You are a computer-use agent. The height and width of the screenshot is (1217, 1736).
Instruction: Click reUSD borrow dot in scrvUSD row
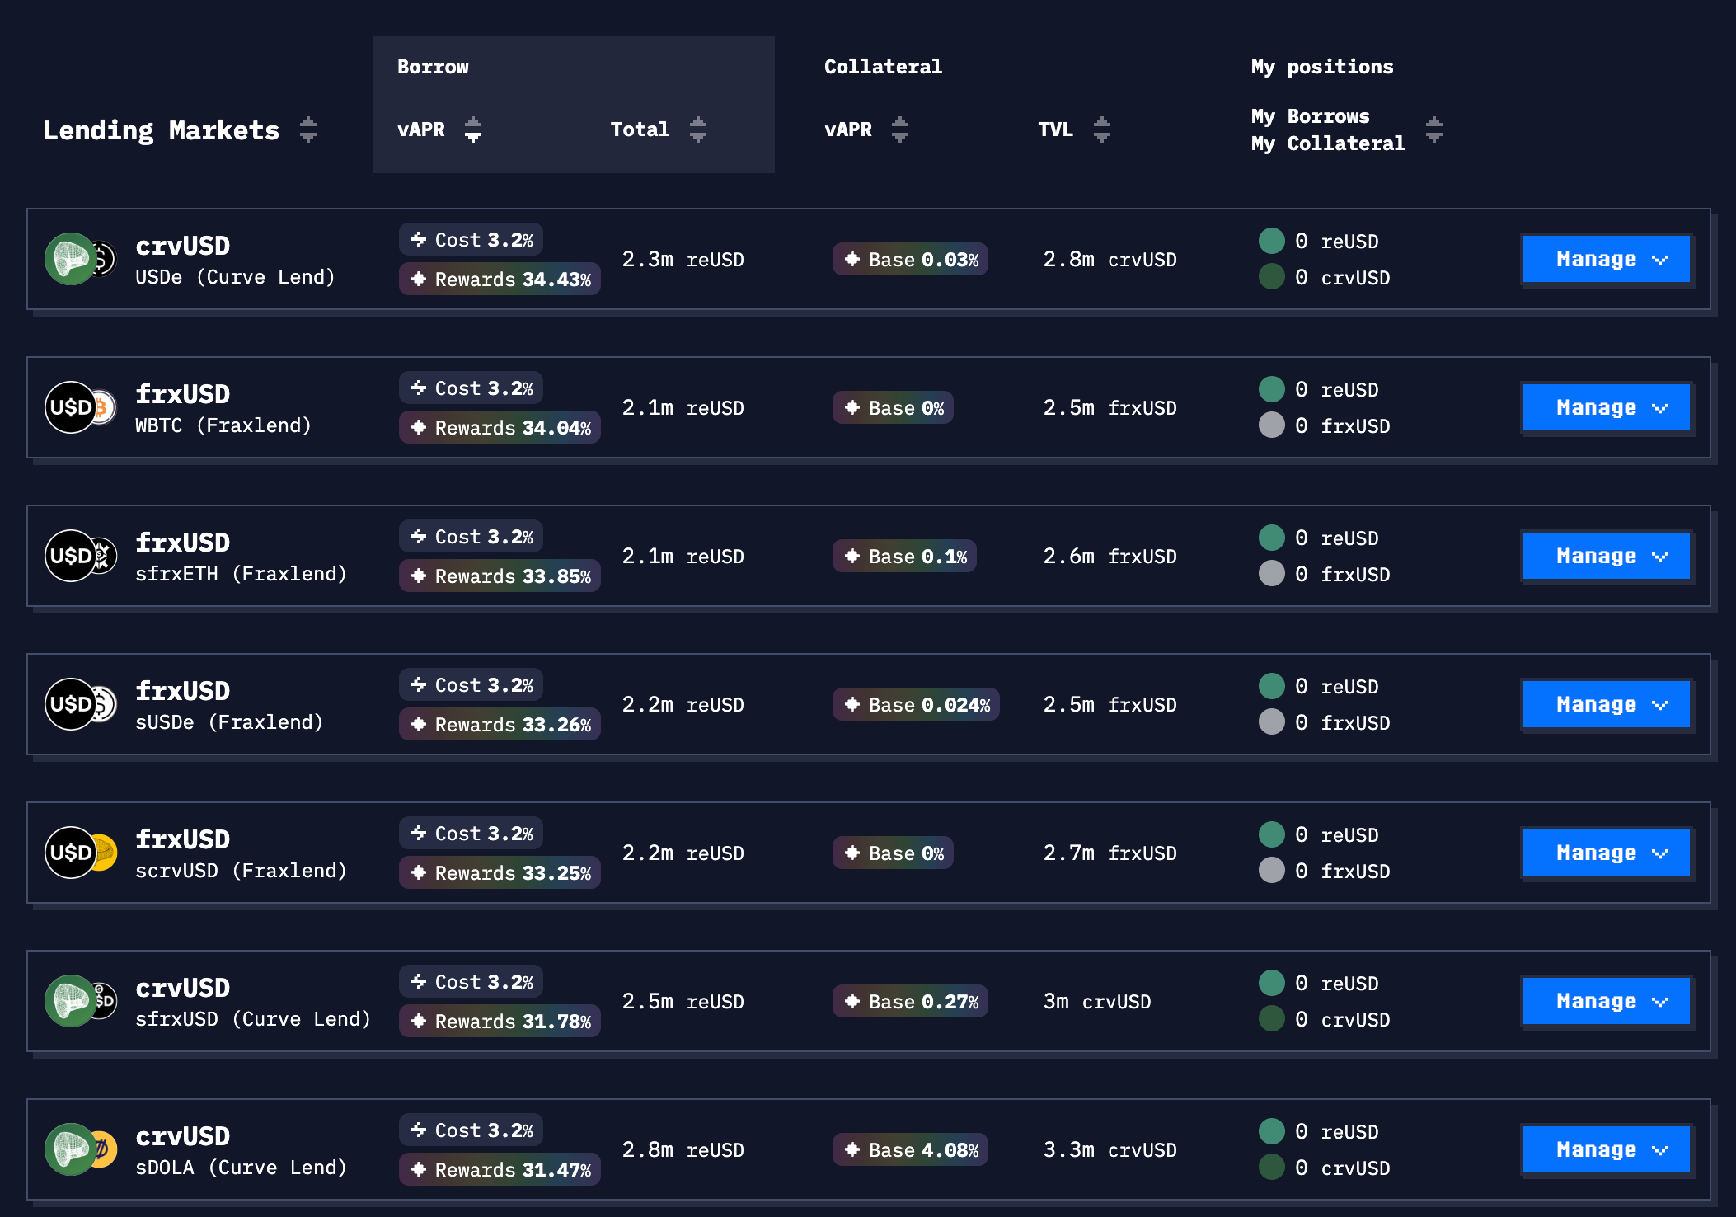click(x=1272, y=834)
